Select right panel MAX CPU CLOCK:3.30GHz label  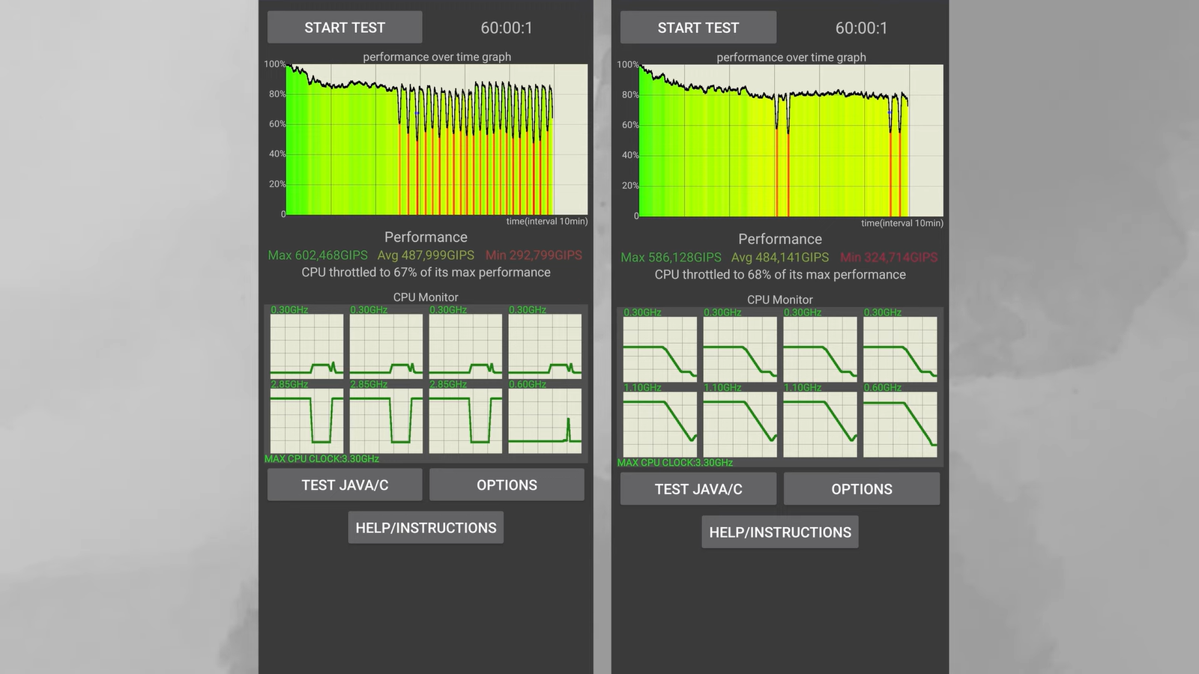coord(675,463)
